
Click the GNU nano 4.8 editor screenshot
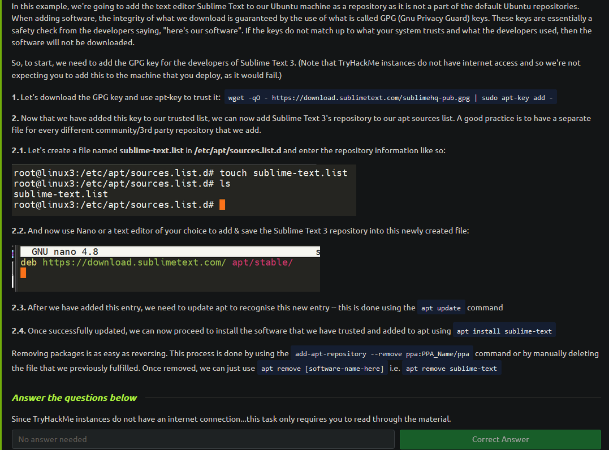point(166,269)
